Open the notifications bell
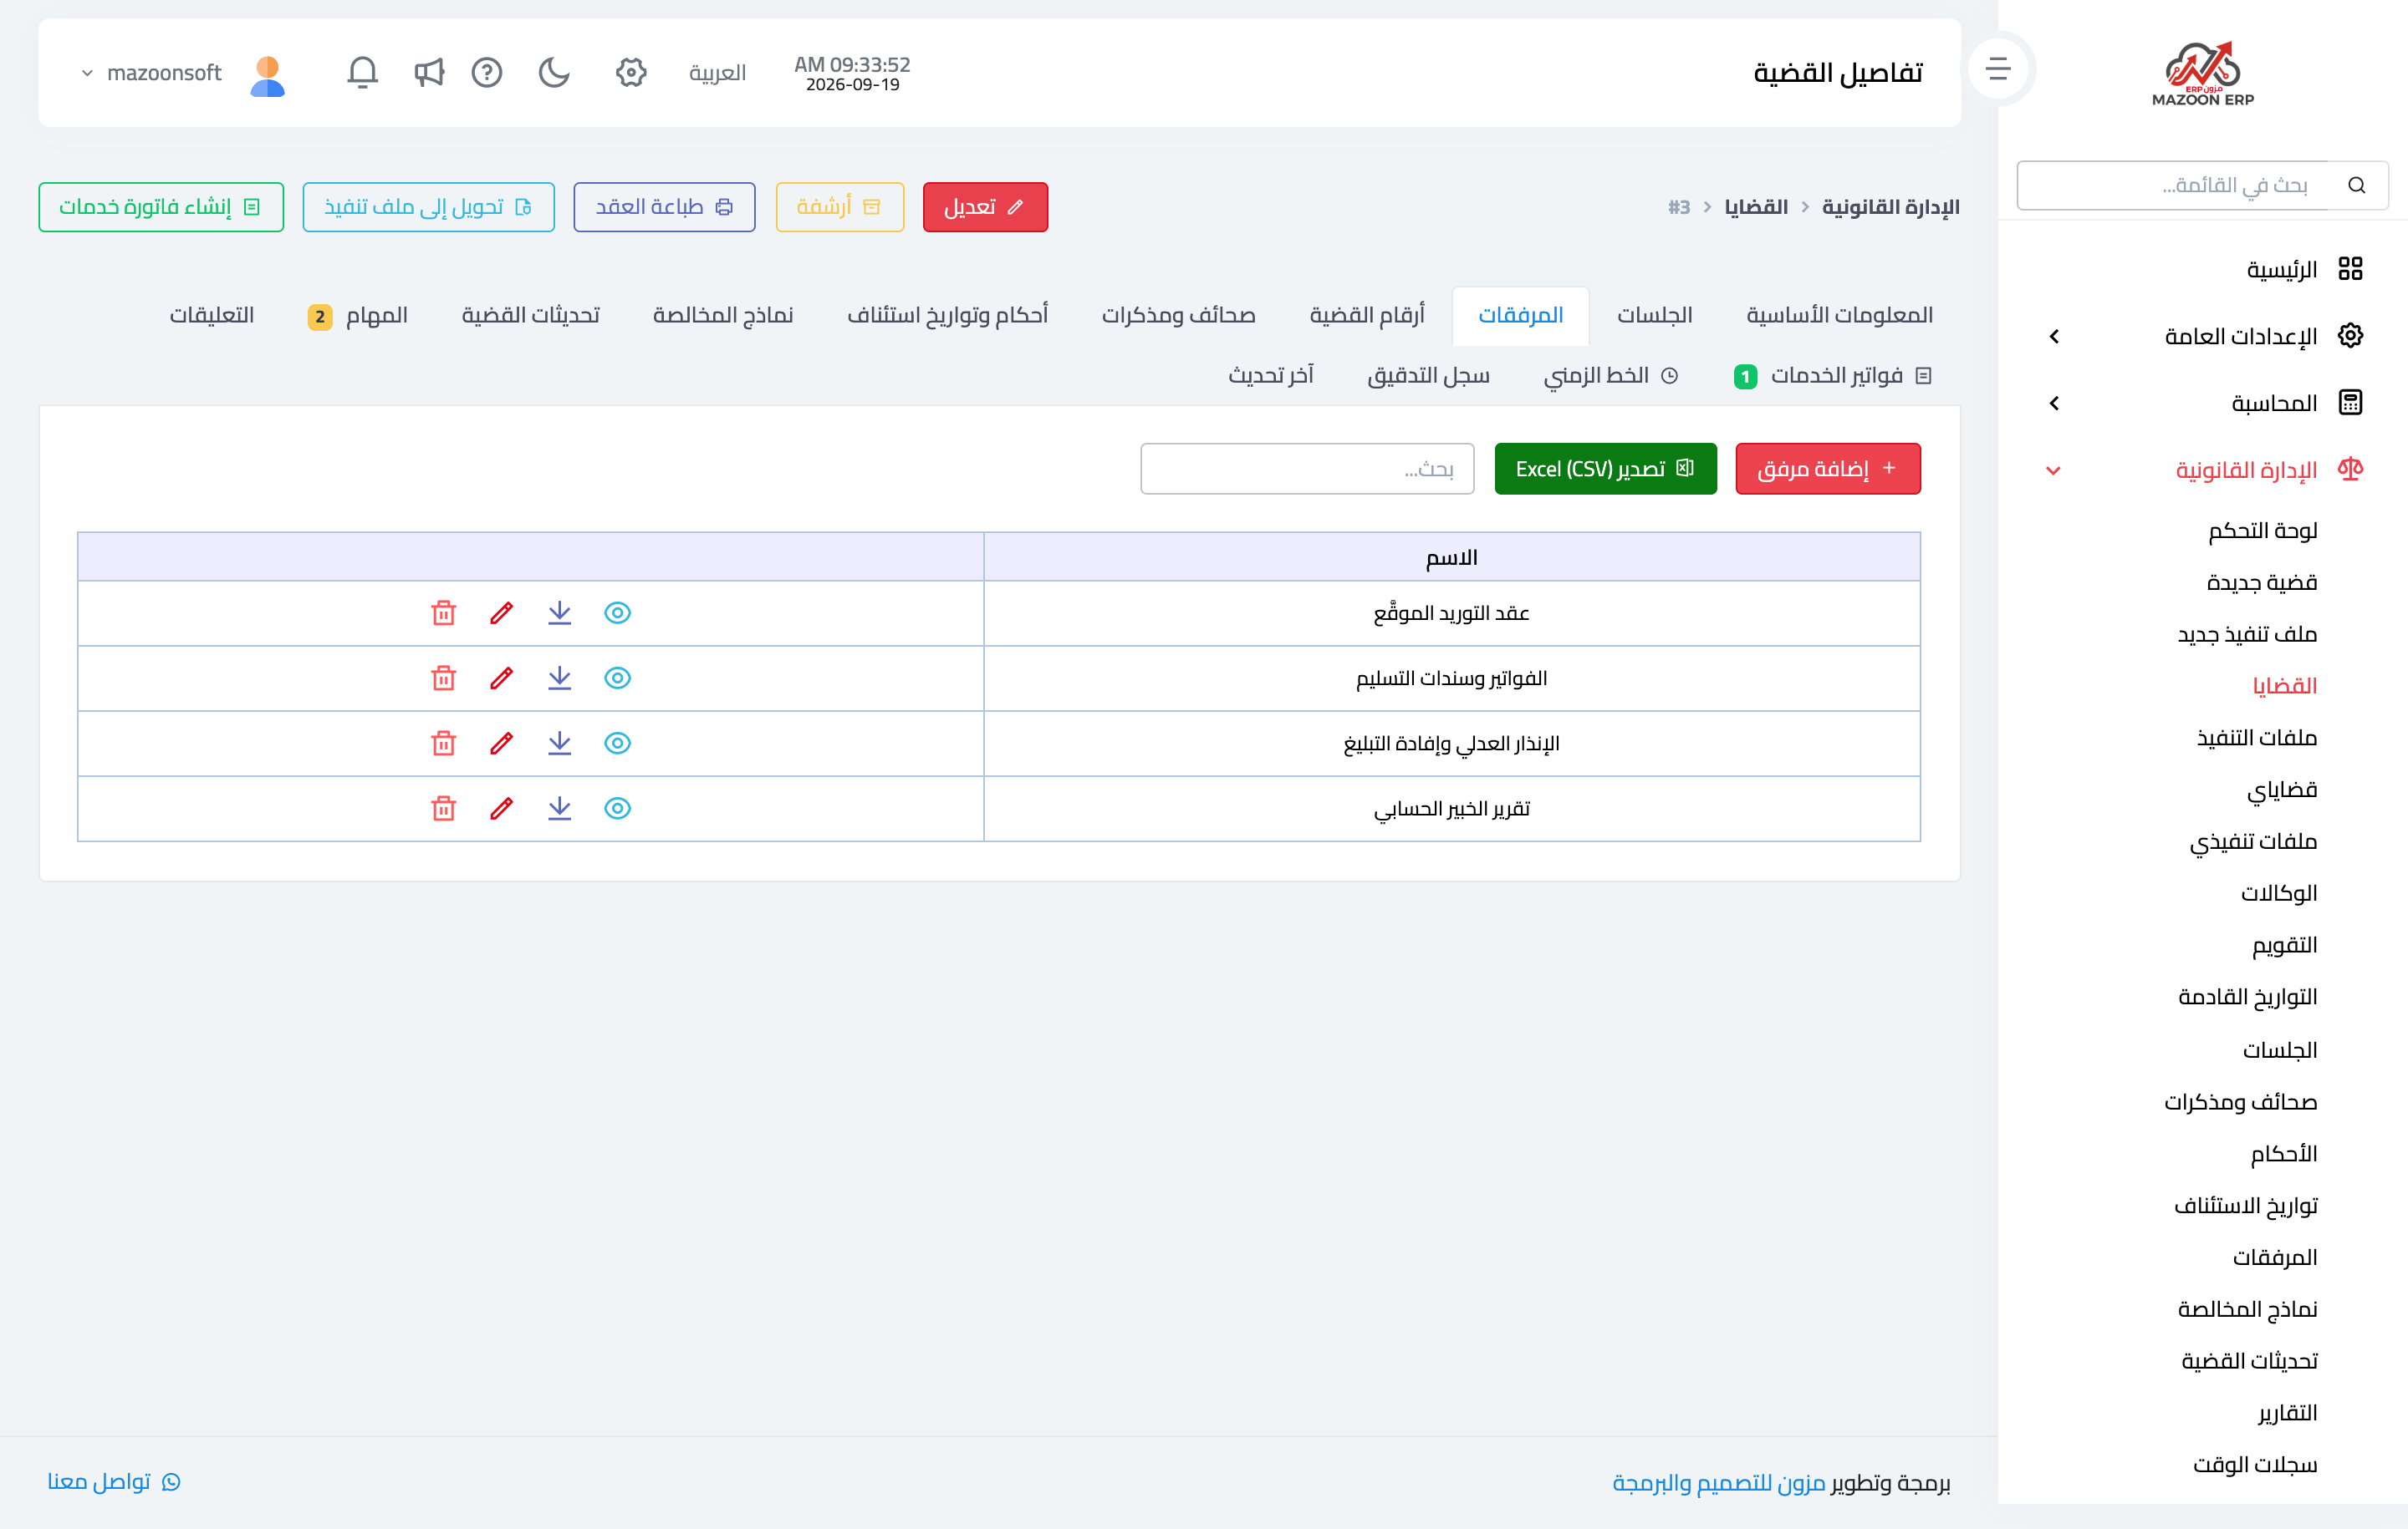Screen dimensions: 2408x1529 [362, 72]
